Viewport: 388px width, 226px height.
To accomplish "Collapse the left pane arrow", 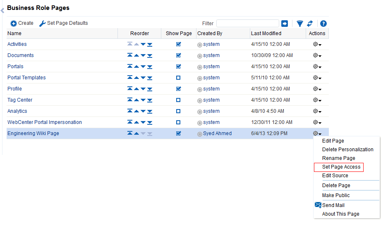I will click(2, 11).
